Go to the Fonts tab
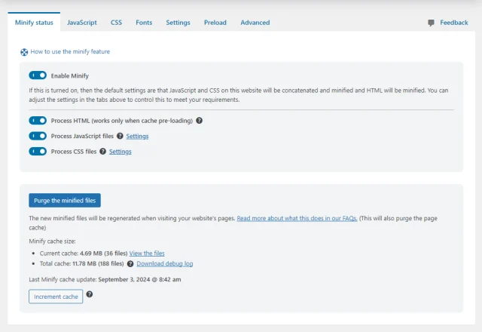This screenshot has width=482, height=332. click(x=144, y=23)
